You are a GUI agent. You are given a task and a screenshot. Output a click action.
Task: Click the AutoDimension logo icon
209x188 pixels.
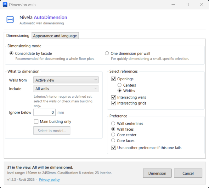coord(10,20)
